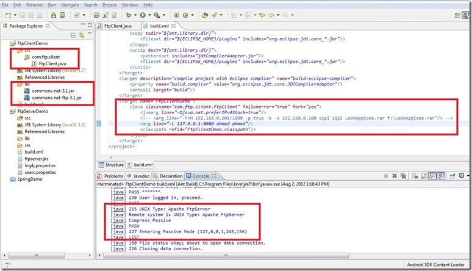Click Remove Launch console icon

click(395, 176)
